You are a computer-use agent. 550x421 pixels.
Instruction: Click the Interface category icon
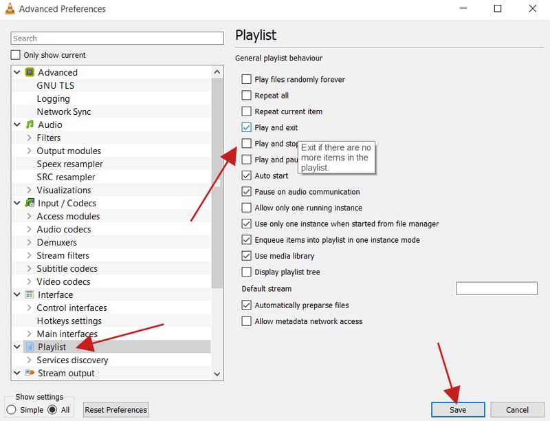30,294
